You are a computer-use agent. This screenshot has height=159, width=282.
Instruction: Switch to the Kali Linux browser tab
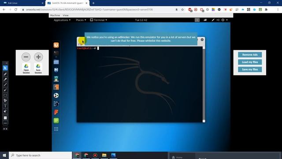23,3
